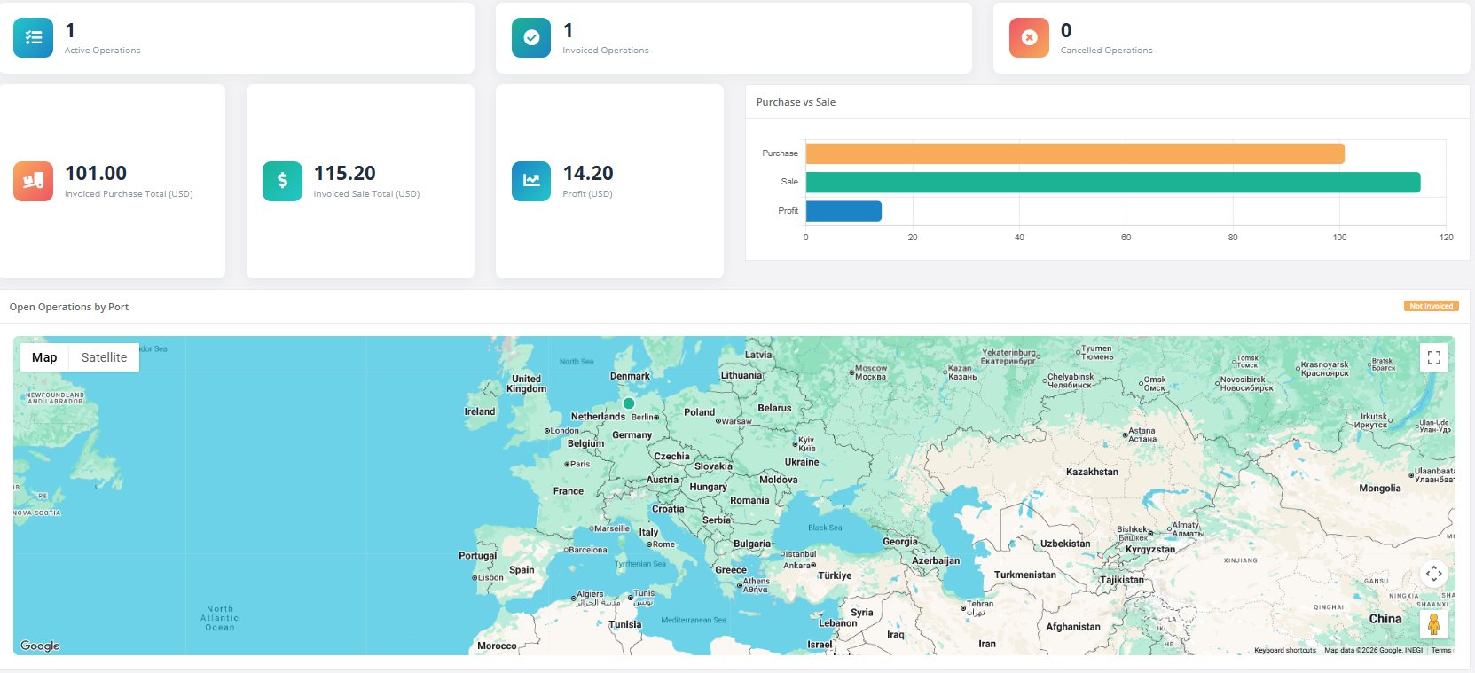Screen dimensions: 1475x673
Task: Click the Afghanistan label on the map
Action: pyautogui.click(x=1073, y=627)
